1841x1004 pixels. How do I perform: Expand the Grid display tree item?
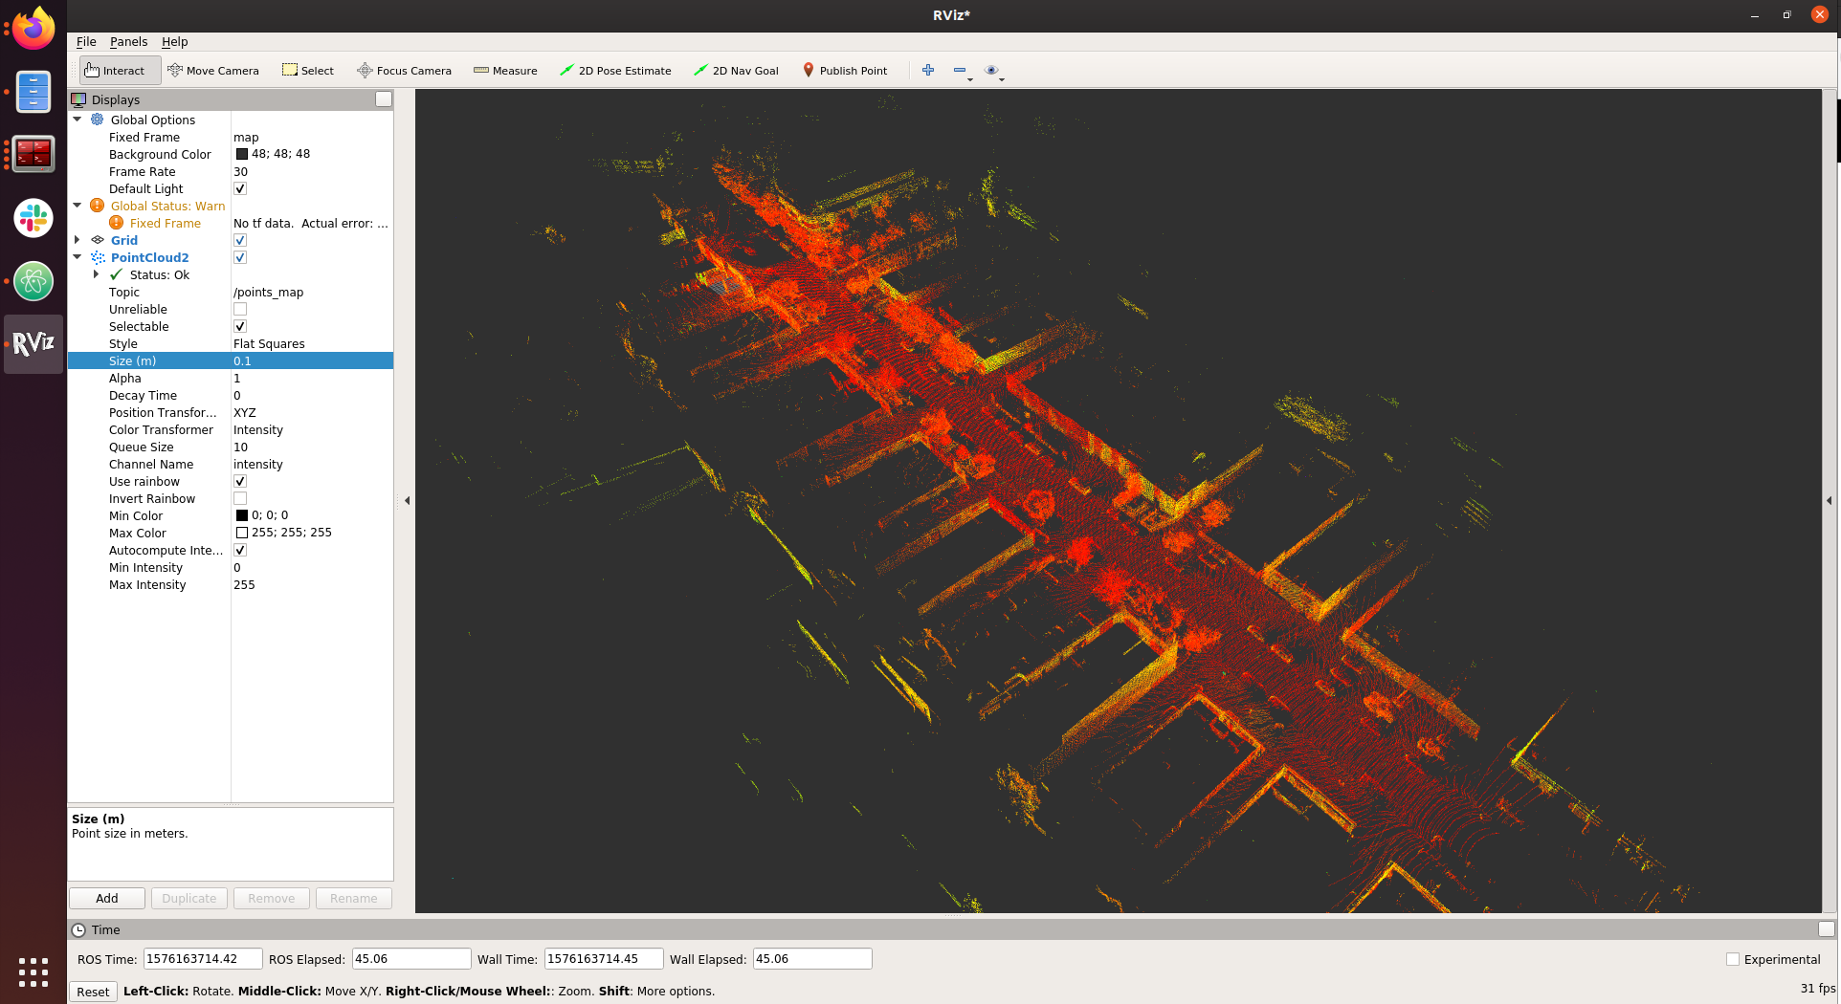tap(78, 240)
